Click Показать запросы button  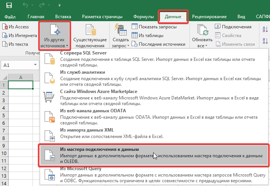[154, 27]
